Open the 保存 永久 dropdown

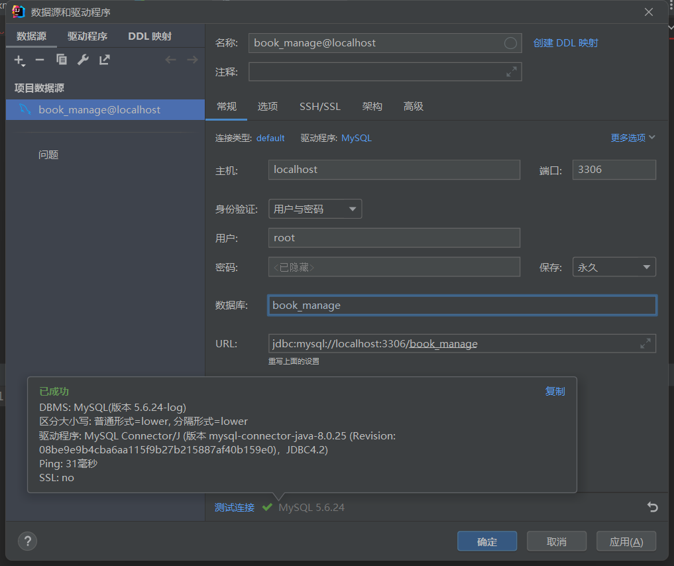tap(614, 267)
